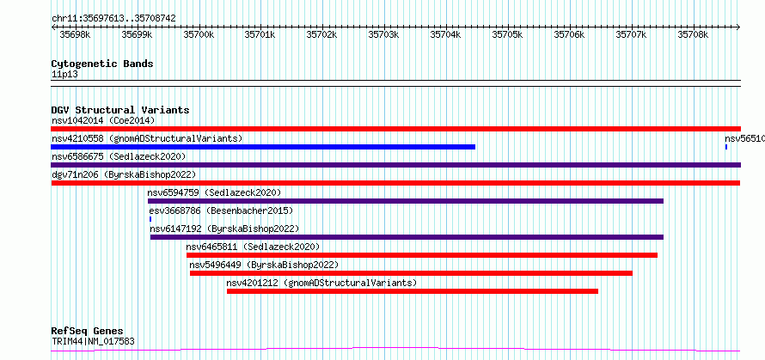Click the chr11:35697613..35708742 coordinates text

[113, 19]
